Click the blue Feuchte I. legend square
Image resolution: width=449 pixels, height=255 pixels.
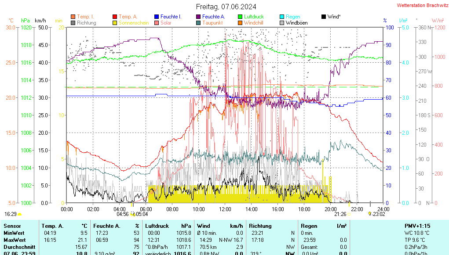click(157, 17)
